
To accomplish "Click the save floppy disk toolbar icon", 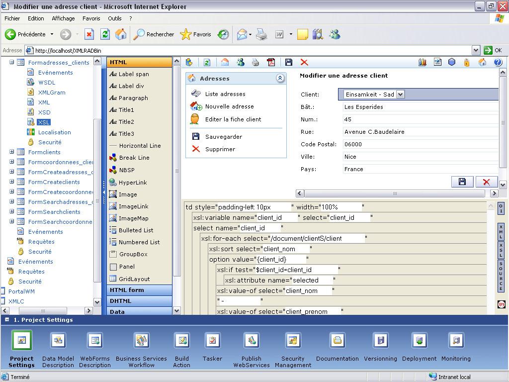I will (289, 62).
